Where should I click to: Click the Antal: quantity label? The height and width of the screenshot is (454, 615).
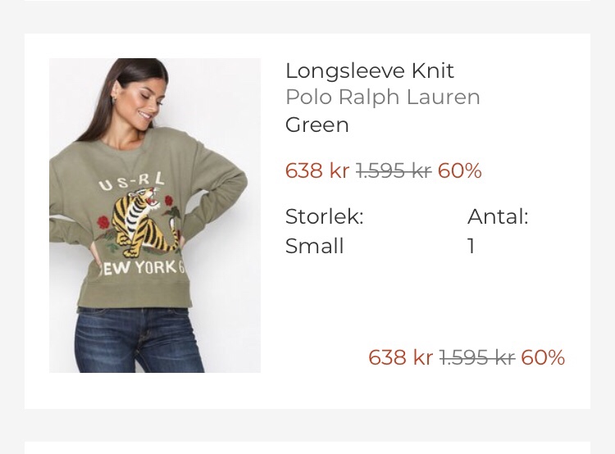[498, 216]
